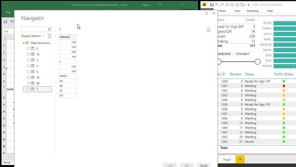Click the Redo icon in Power BI toolbar
The image size is (296, 167).
tap(222, 5)
